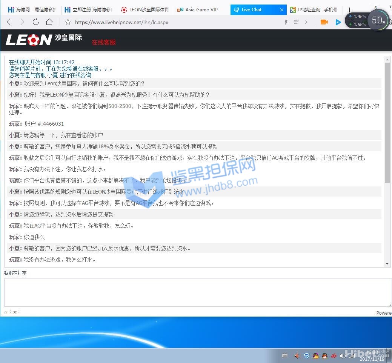Click the address bar URL field
This screenshot has width=392, height=363.
pos(170,22)
